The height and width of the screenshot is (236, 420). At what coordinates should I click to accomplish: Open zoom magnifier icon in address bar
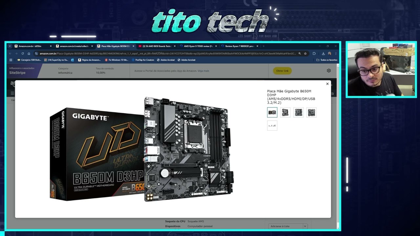(300, 53)
